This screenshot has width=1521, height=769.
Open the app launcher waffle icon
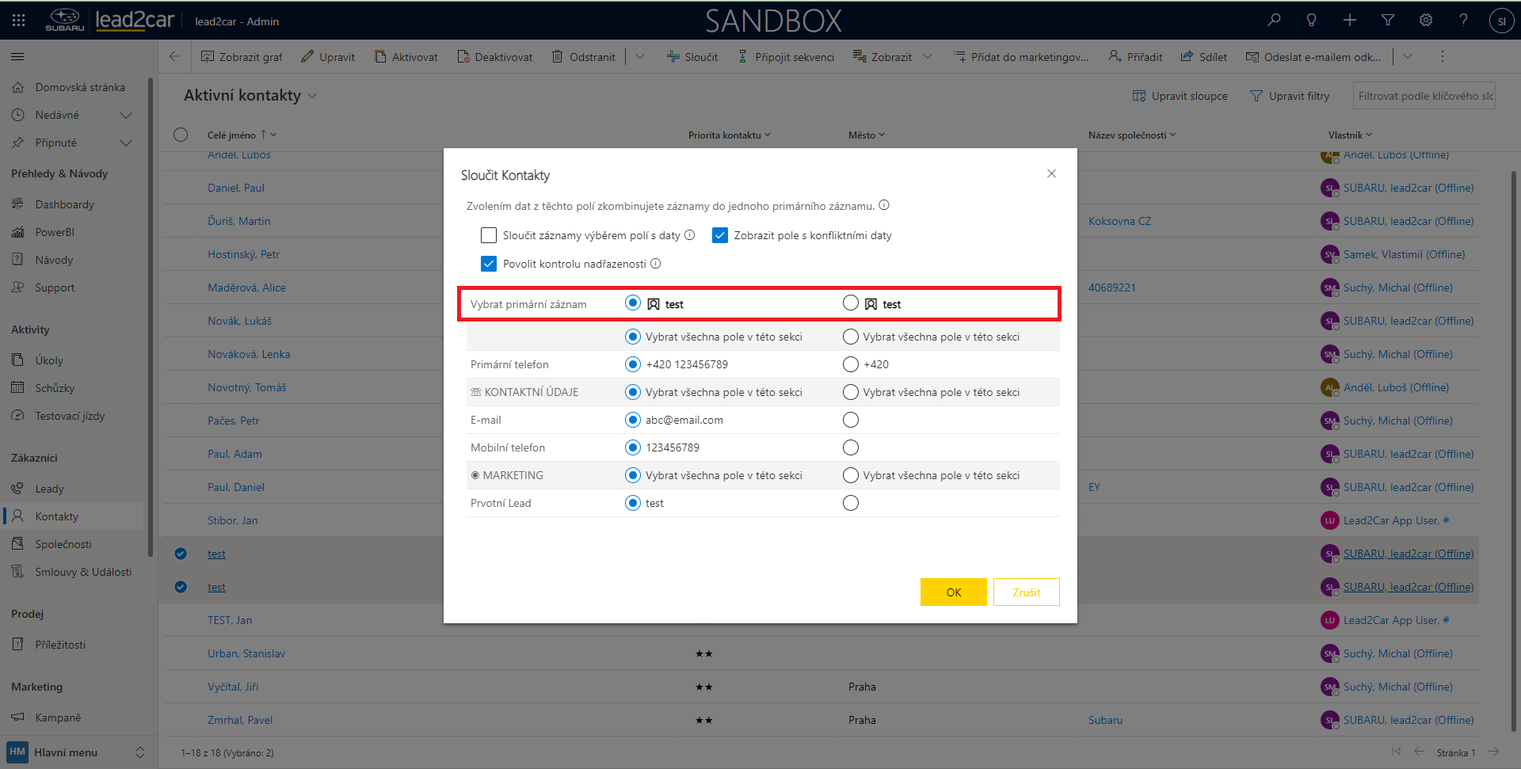tap(19, 21)
